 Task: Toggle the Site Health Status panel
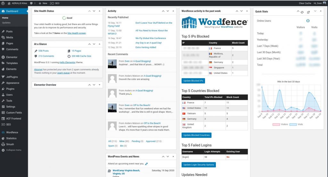pos(100,11)
